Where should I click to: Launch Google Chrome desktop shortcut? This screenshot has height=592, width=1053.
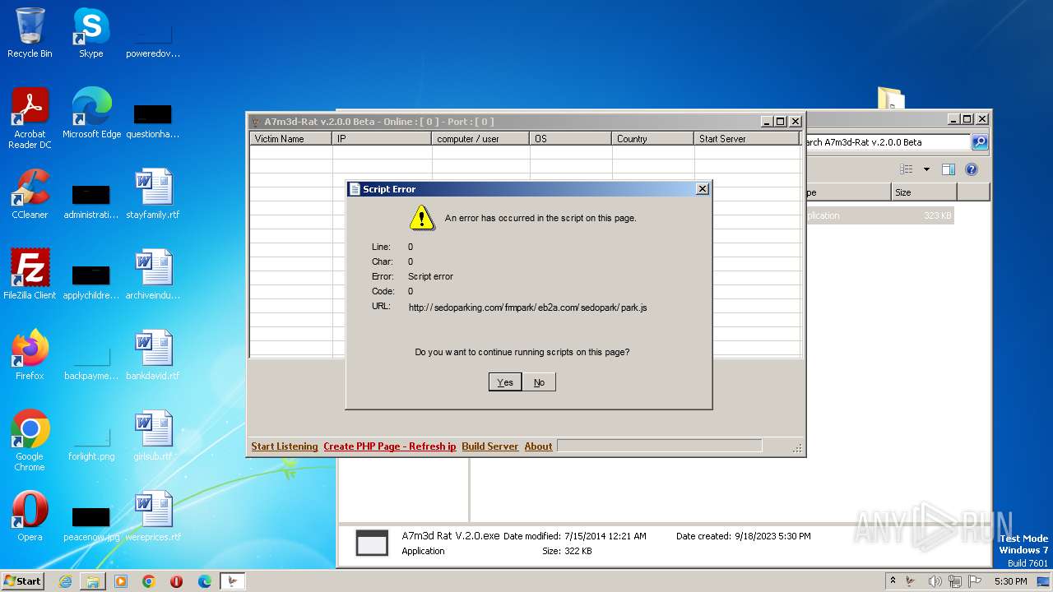point(30,441)
